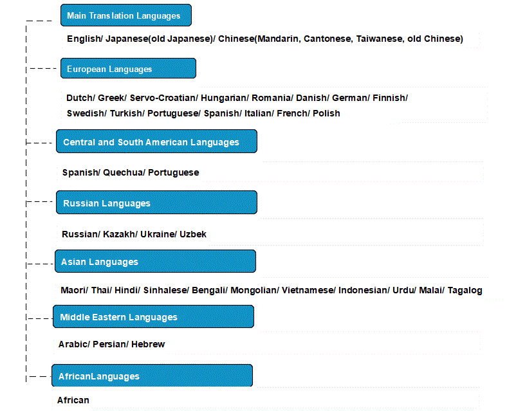Select the Asian Languages header box
Image resolution: width=507 pixels, height=411 pixels.
pyautogui.click(x=155, y=261)
